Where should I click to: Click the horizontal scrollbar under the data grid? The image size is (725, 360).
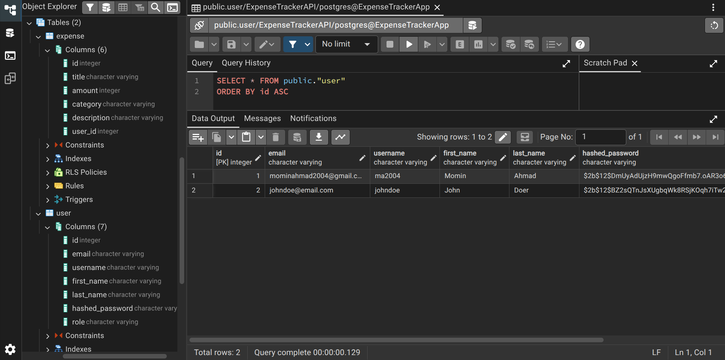396,340
